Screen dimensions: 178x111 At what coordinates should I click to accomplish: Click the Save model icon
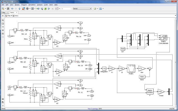[8, 9]
